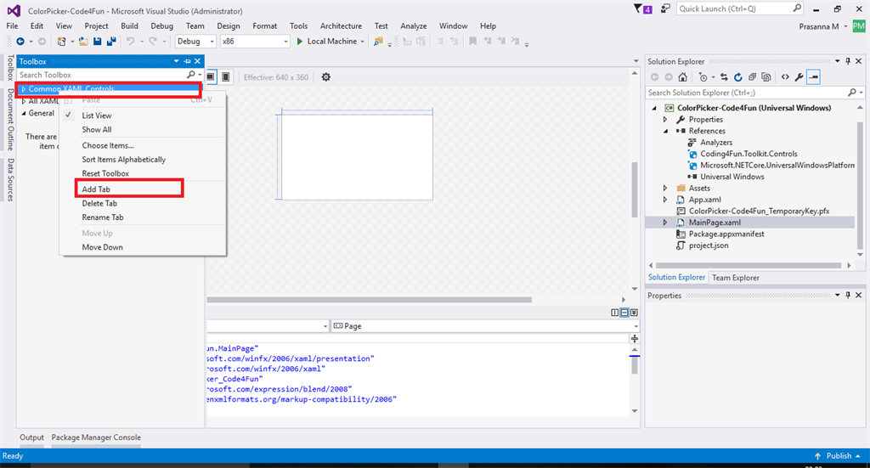
Task: Open the Document Outline side tab
Action: [x=10, y=119]
